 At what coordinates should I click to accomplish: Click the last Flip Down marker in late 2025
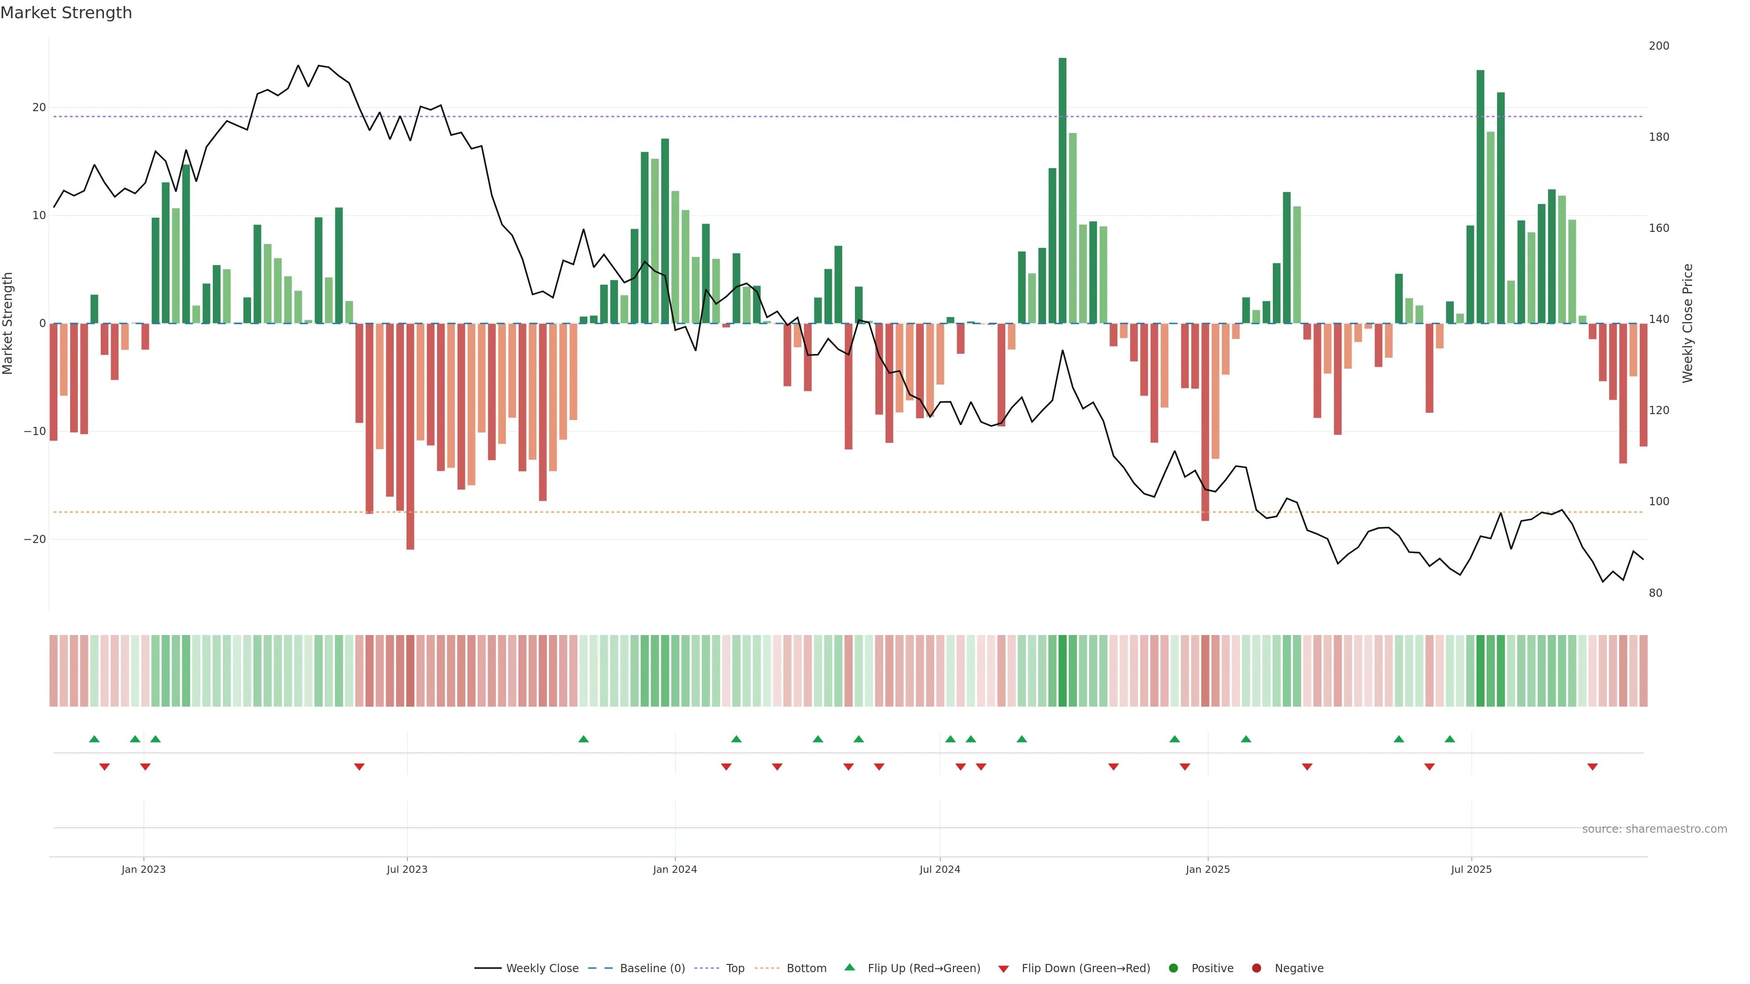(x=1592, y=767)
